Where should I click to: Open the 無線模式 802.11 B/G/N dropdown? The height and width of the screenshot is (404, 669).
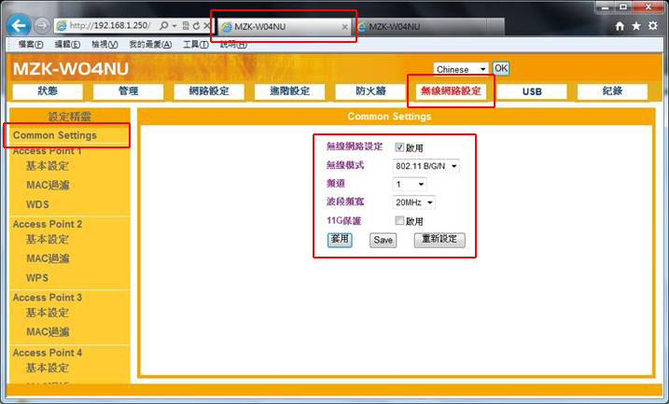tap(425, 166)
